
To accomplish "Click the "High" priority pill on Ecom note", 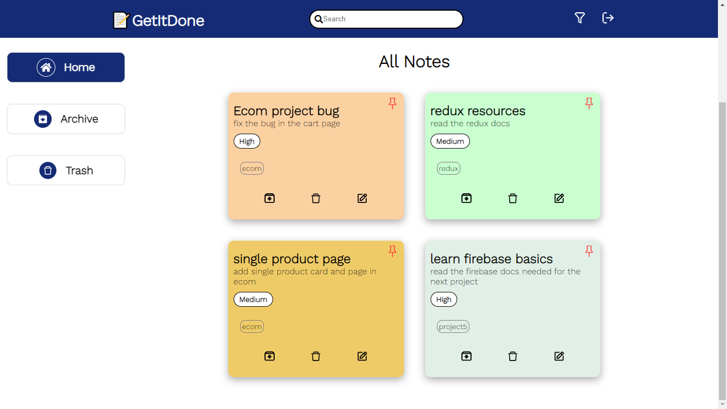I will (x=246, y=141).
